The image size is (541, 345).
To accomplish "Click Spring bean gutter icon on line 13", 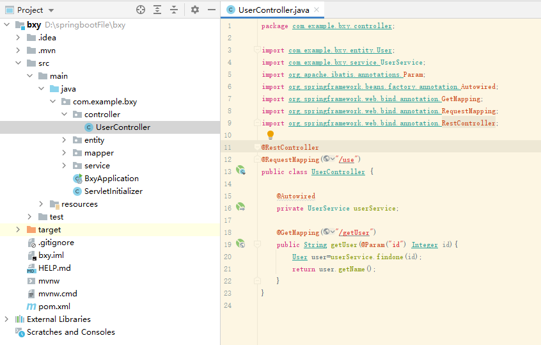I will click(x=240, y=170).
